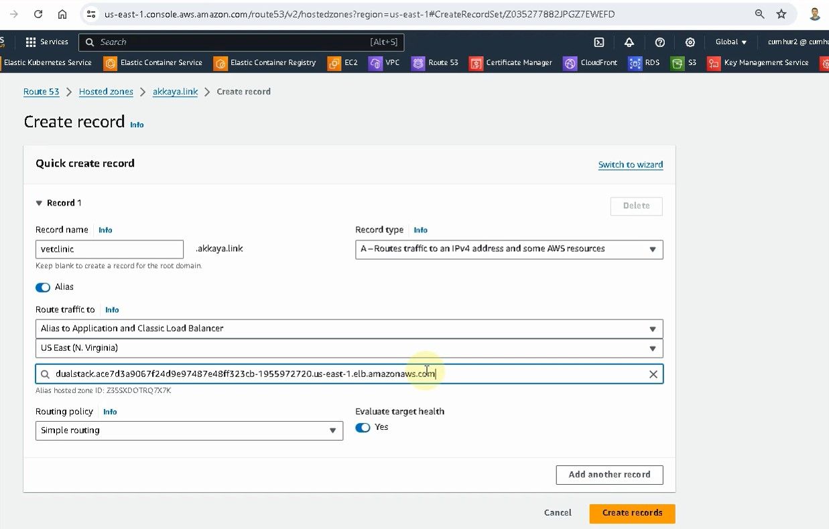Click Switch to wizard link
829x529 pixels.
[630, 165]
